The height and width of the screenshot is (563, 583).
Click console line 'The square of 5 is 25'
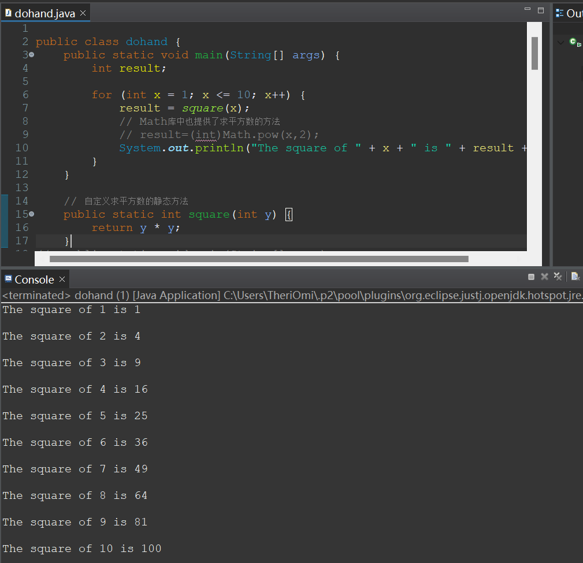click(75, 416)
